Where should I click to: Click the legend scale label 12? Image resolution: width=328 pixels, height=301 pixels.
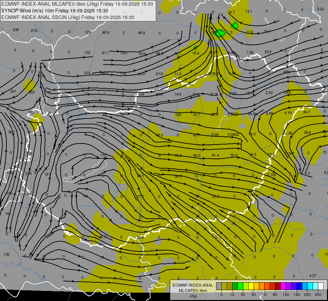click(x=232, y=295)
